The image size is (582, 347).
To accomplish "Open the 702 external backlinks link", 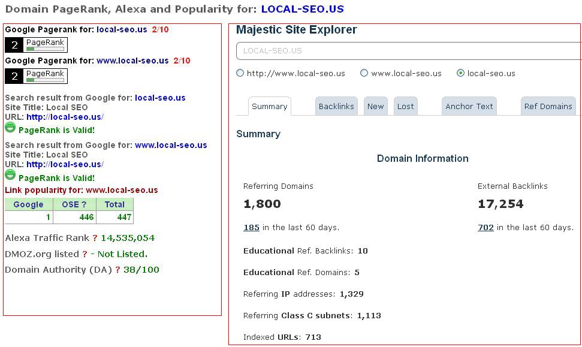I will point(485,228).
